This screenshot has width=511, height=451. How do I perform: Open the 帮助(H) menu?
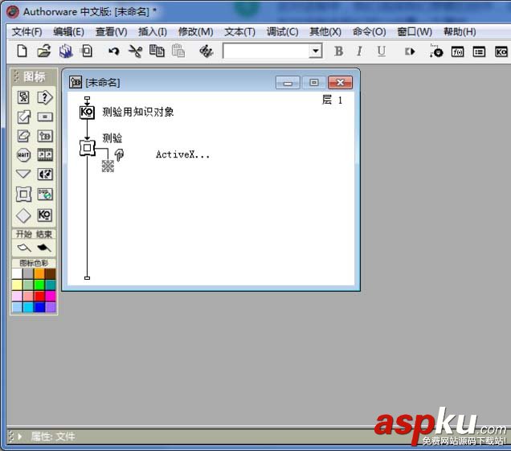coord(460,32)
